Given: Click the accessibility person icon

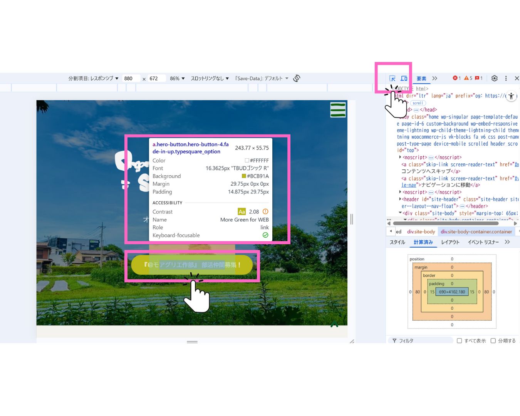Looking at the screenshot, I should [x=511, y=96].
